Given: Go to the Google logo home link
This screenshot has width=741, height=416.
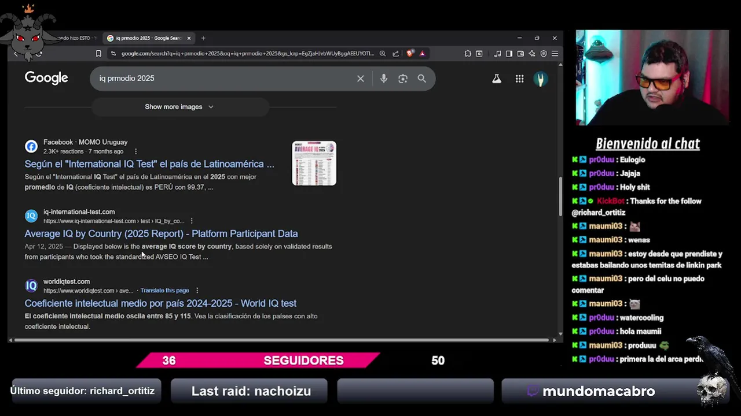Looking at the screenshot, I should [46, 78].
